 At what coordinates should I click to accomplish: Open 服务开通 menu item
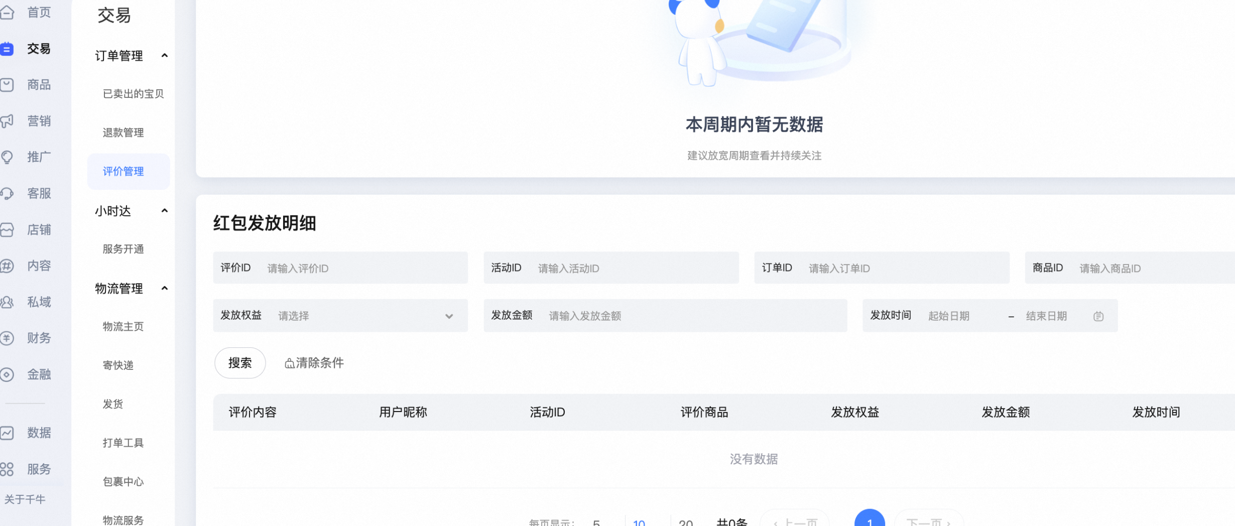click(124, 249)
